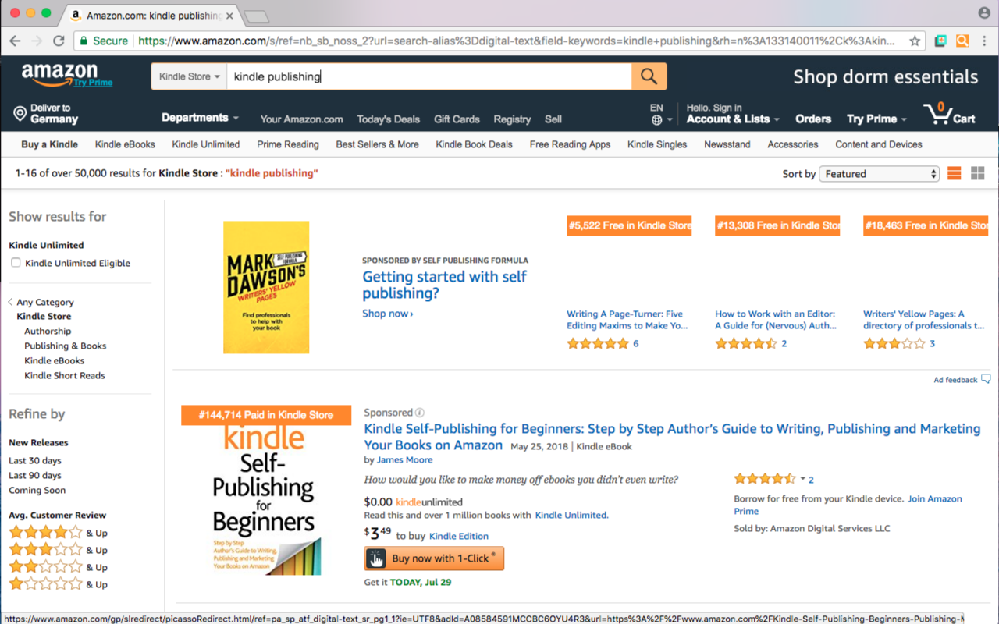Click Kindle Self-Publishing for Beginners cover
Viewport: 999px width, 624px height.
[266, 490]
